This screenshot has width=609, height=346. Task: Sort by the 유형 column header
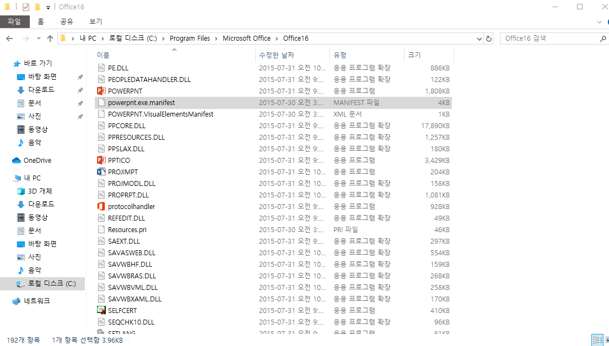pos(367,55)
